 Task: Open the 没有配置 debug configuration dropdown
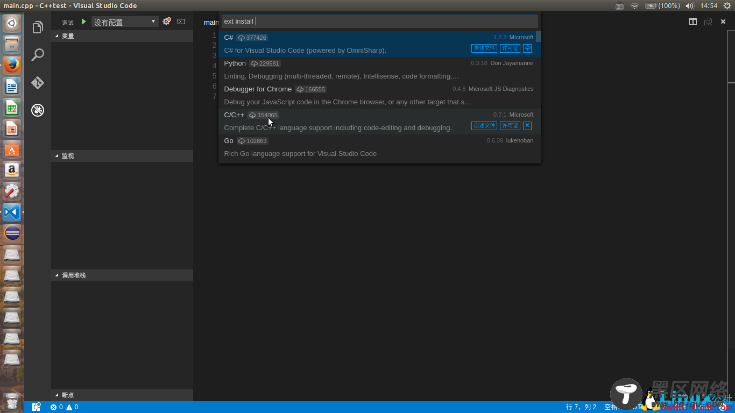(x=125, y=22)
